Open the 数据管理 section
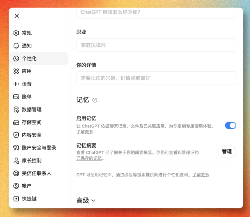This screenshot has height=217, width=250. click(x=39, y=109)
